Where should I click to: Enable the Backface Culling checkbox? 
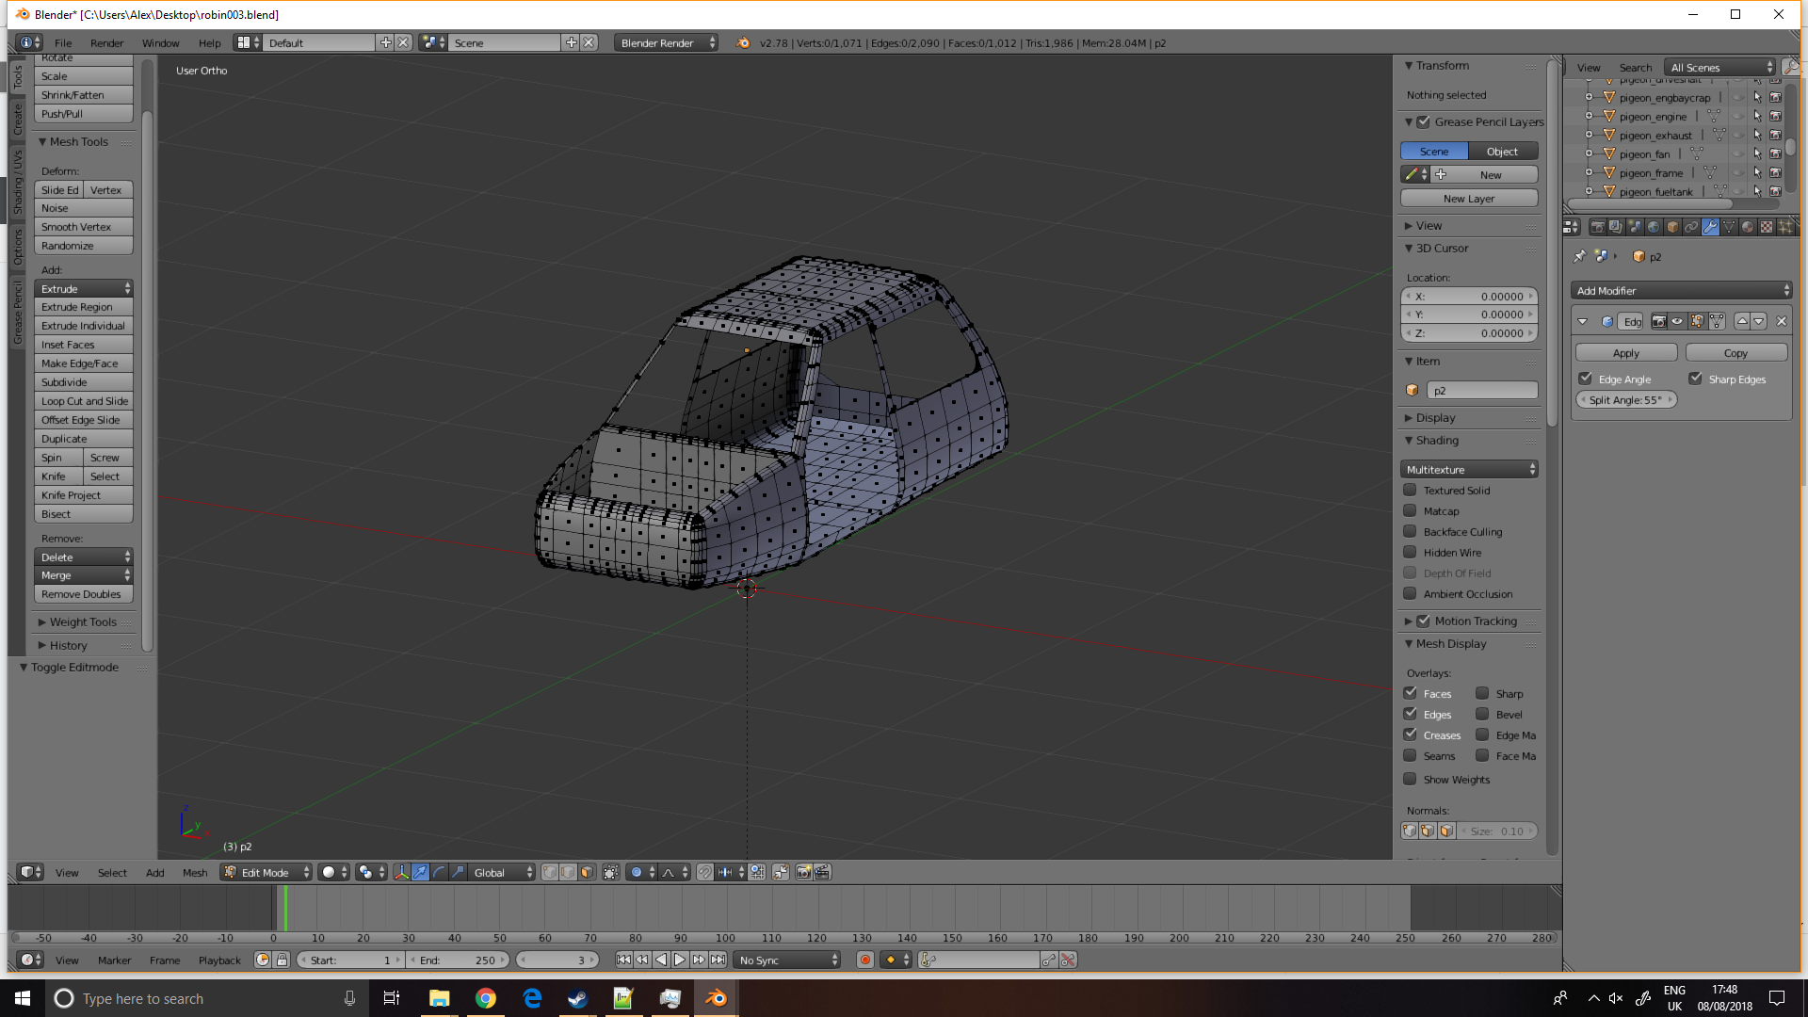click(x=1410, y=532)
